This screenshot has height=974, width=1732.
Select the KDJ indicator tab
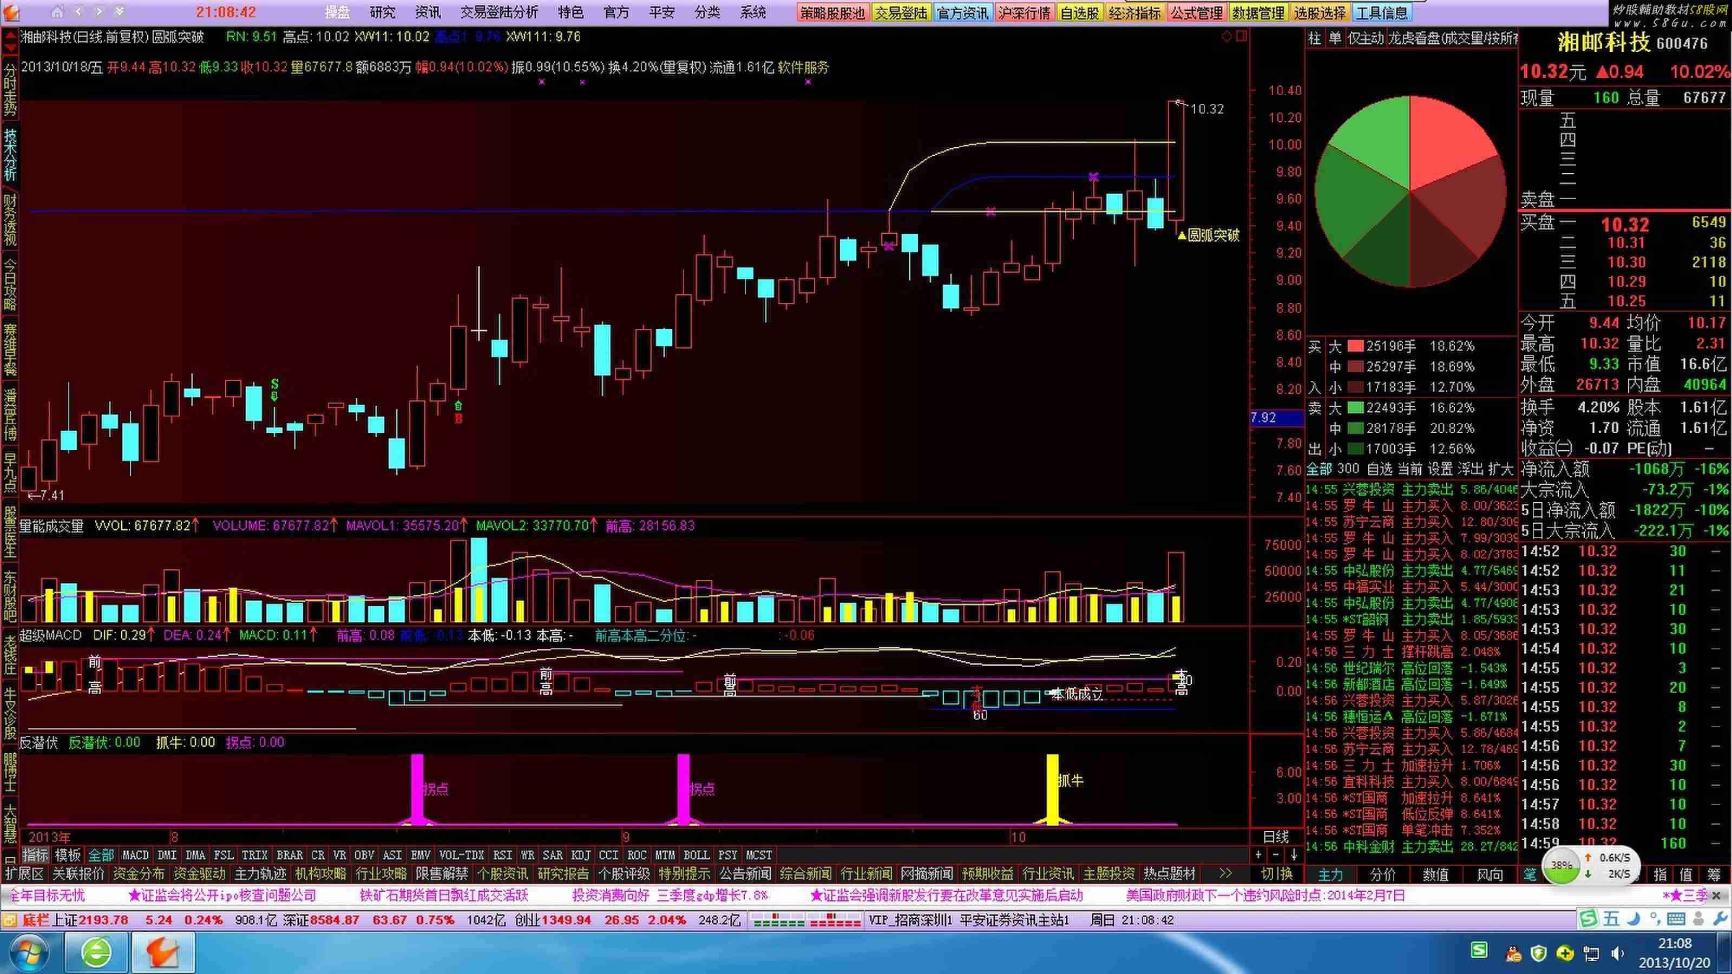pos(580,854)
